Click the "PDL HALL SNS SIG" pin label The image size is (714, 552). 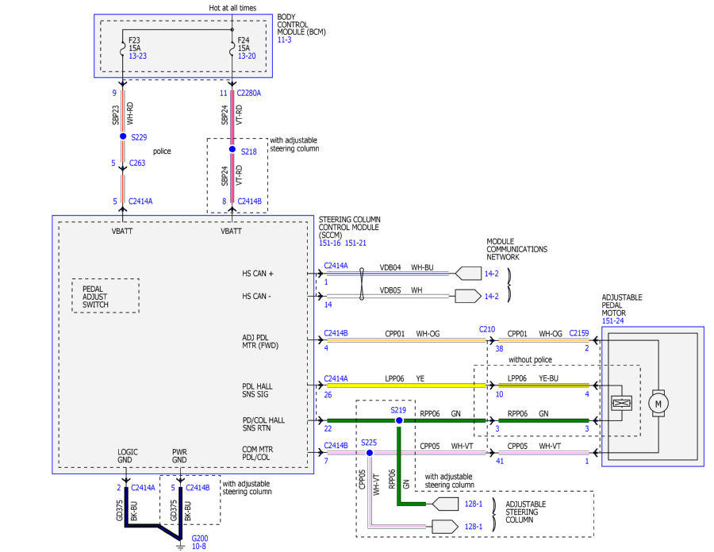[257, 390]
